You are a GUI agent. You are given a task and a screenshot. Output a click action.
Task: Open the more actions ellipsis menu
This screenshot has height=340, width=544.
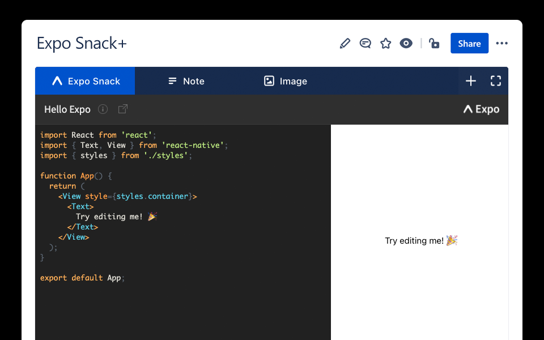[501, 44]
